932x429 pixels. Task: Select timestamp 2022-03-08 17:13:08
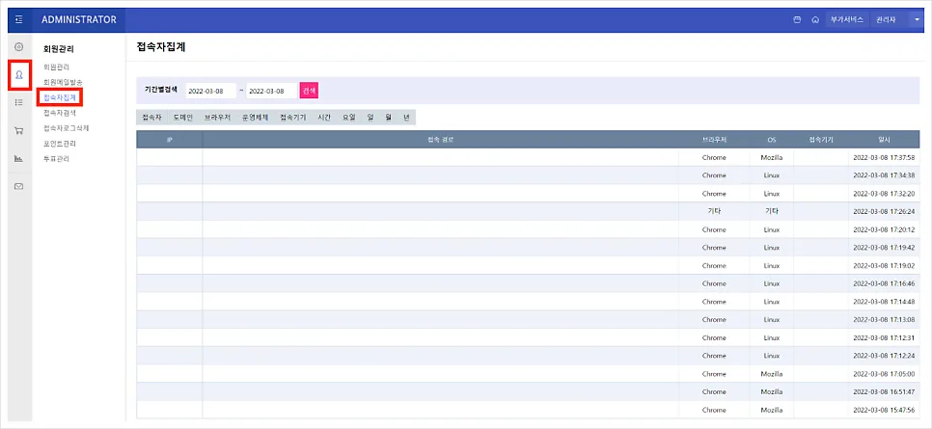click(883, 320)
